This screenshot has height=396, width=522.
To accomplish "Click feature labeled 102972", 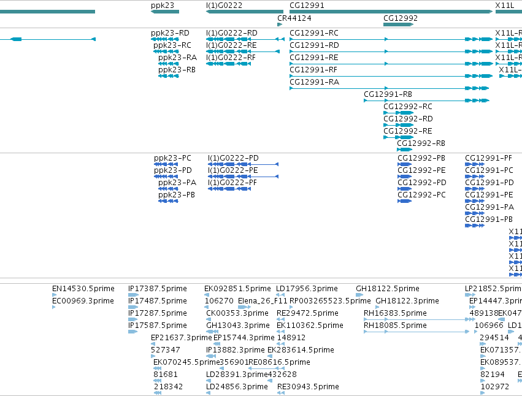I will click(x=483, y=393).
